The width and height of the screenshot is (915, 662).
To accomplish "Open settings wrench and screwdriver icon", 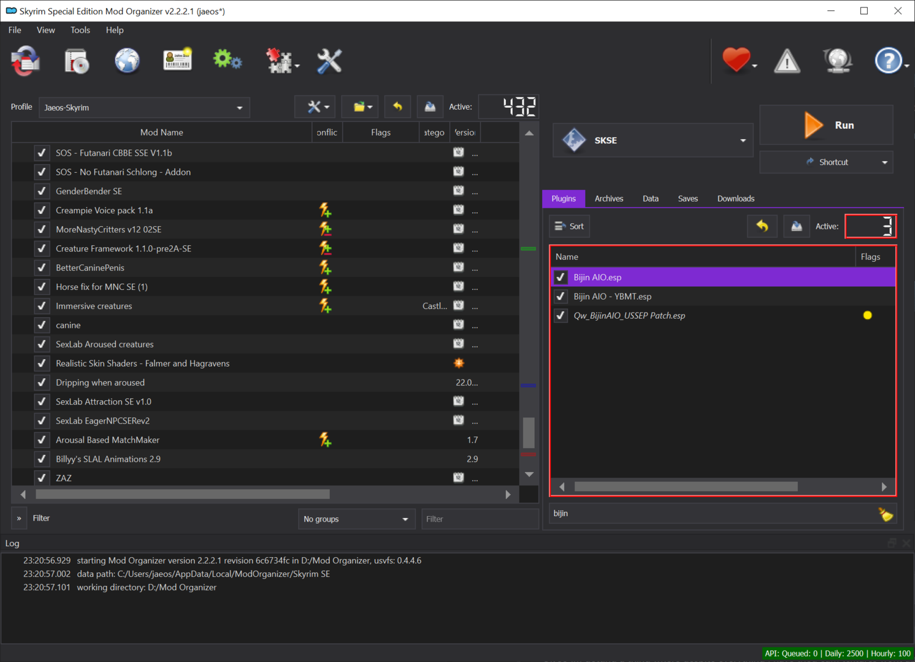I will tap(329, 61).
